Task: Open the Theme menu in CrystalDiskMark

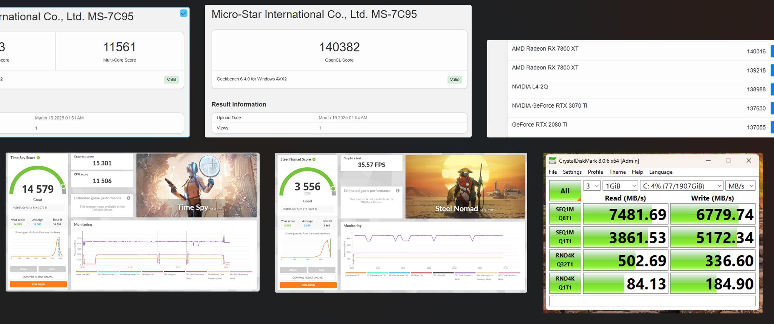Action: click(617, 172)
